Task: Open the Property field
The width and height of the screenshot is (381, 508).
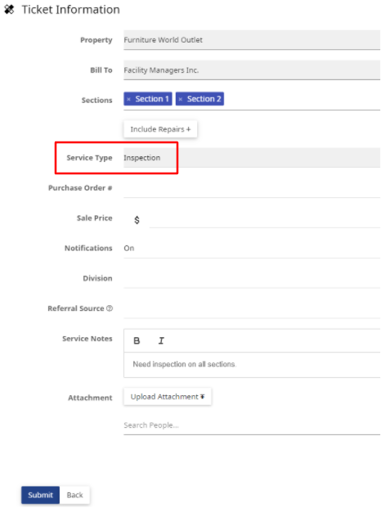Action: point(252,40)
